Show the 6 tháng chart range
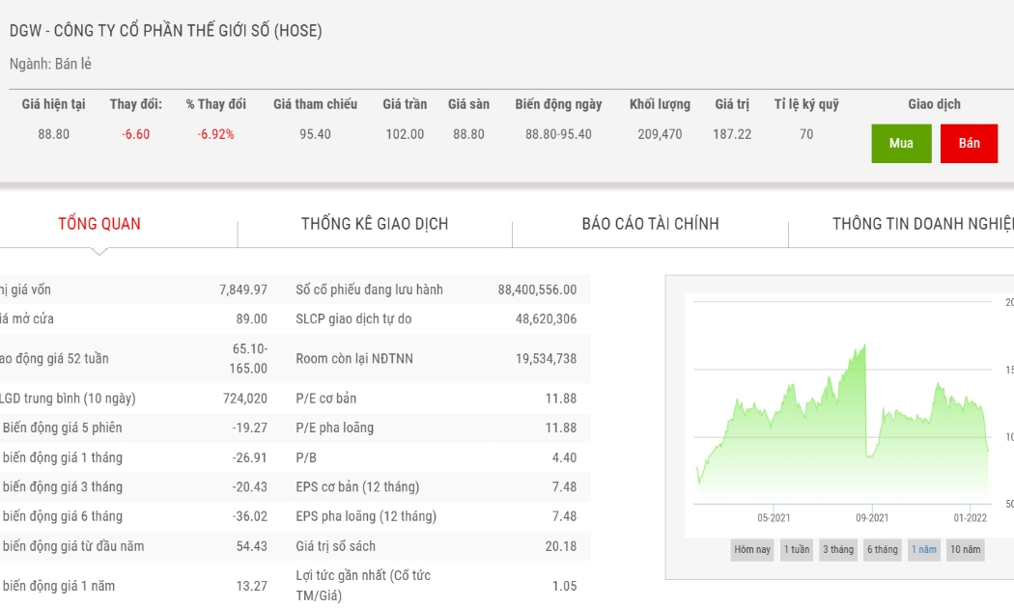Viewport: 1014px width, 608px height. [x=882, y=549]
